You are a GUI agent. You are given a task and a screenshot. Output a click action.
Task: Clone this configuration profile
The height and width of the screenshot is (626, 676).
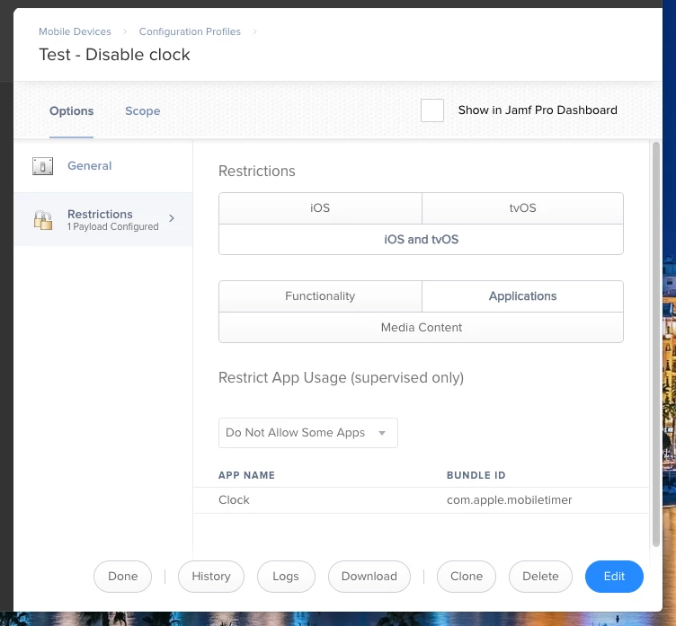pos(467,577)
